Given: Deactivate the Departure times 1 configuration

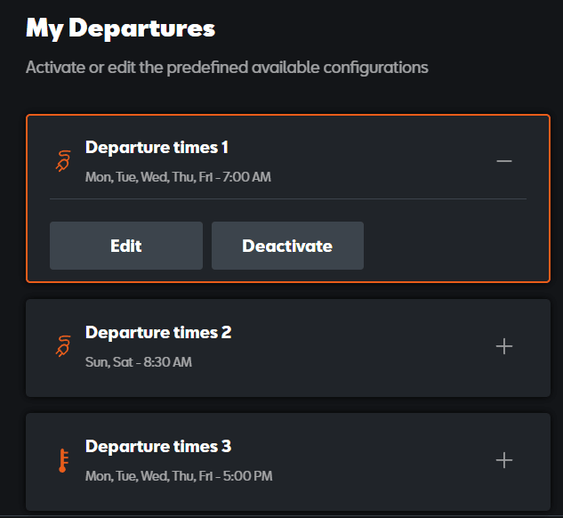Looking at the screenshot, I should 287,246.
